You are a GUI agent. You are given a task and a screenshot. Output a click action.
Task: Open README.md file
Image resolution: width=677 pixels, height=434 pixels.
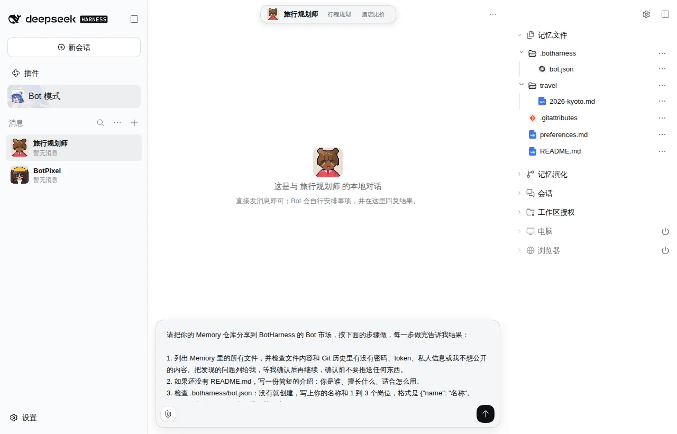coord(555,151)
